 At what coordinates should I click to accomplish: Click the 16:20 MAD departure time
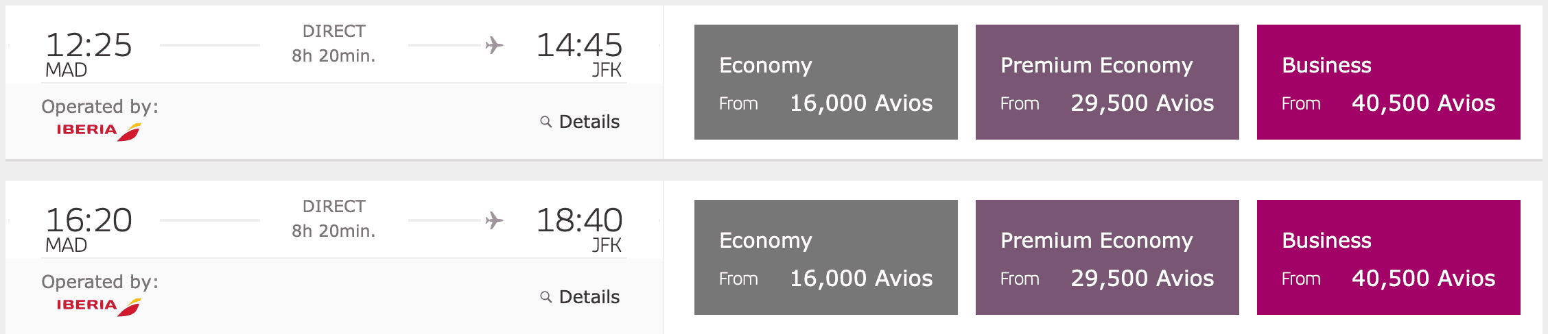pyautogui.click(x=89, y=220)
